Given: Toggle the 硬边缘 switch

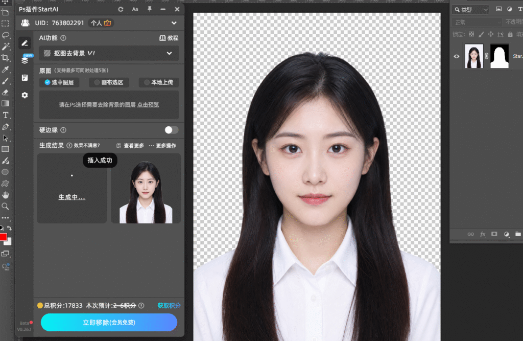Looking at the screenshot, I should 172,130.
